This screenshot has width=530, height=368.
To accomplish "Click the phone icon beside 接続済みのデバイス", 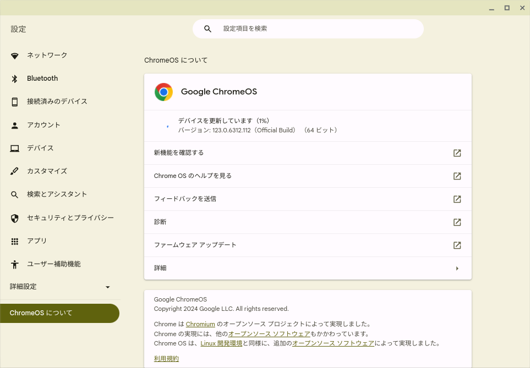I will pos(14,102).
